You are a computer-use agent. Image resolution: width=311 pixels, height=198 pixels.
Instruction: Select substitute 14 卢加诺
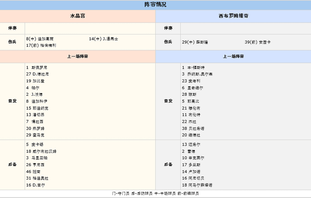pyautogui.click(x=191, y=172)
